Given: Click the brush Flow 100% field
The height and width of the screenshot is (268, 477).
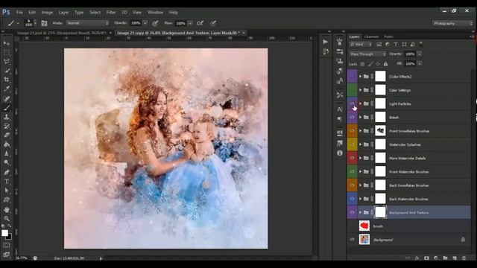Looking at the screenshot, I should click(x=180, y=23).
